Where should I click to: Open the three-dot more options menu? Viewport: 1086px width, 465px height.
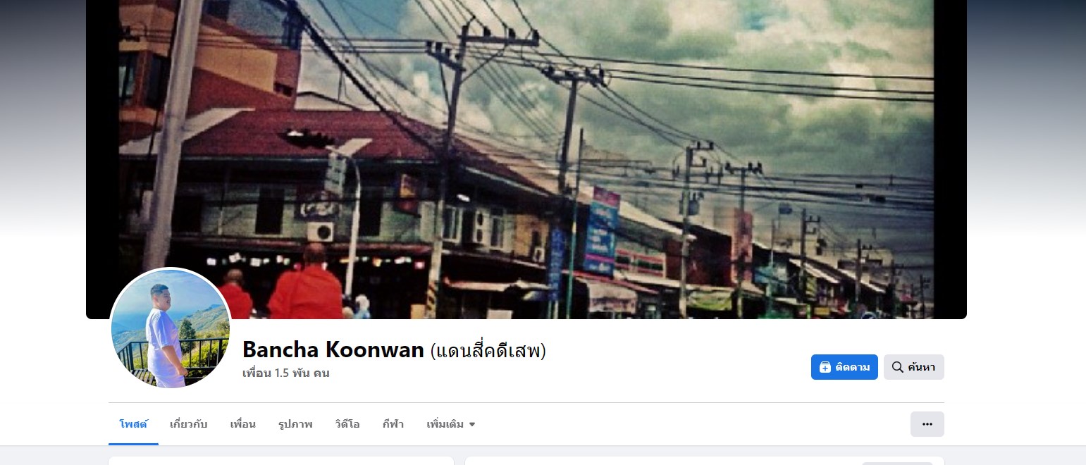(x=927, y=424)
